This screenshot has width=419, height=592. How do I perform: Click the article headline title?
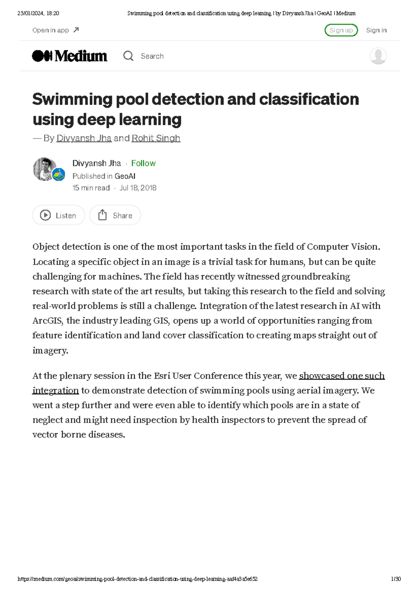(x=196, y=108)
